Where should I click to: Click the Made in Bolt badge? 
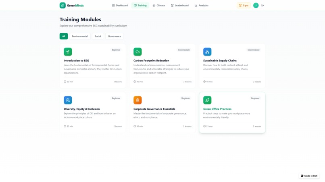click(x=309, y=176)
